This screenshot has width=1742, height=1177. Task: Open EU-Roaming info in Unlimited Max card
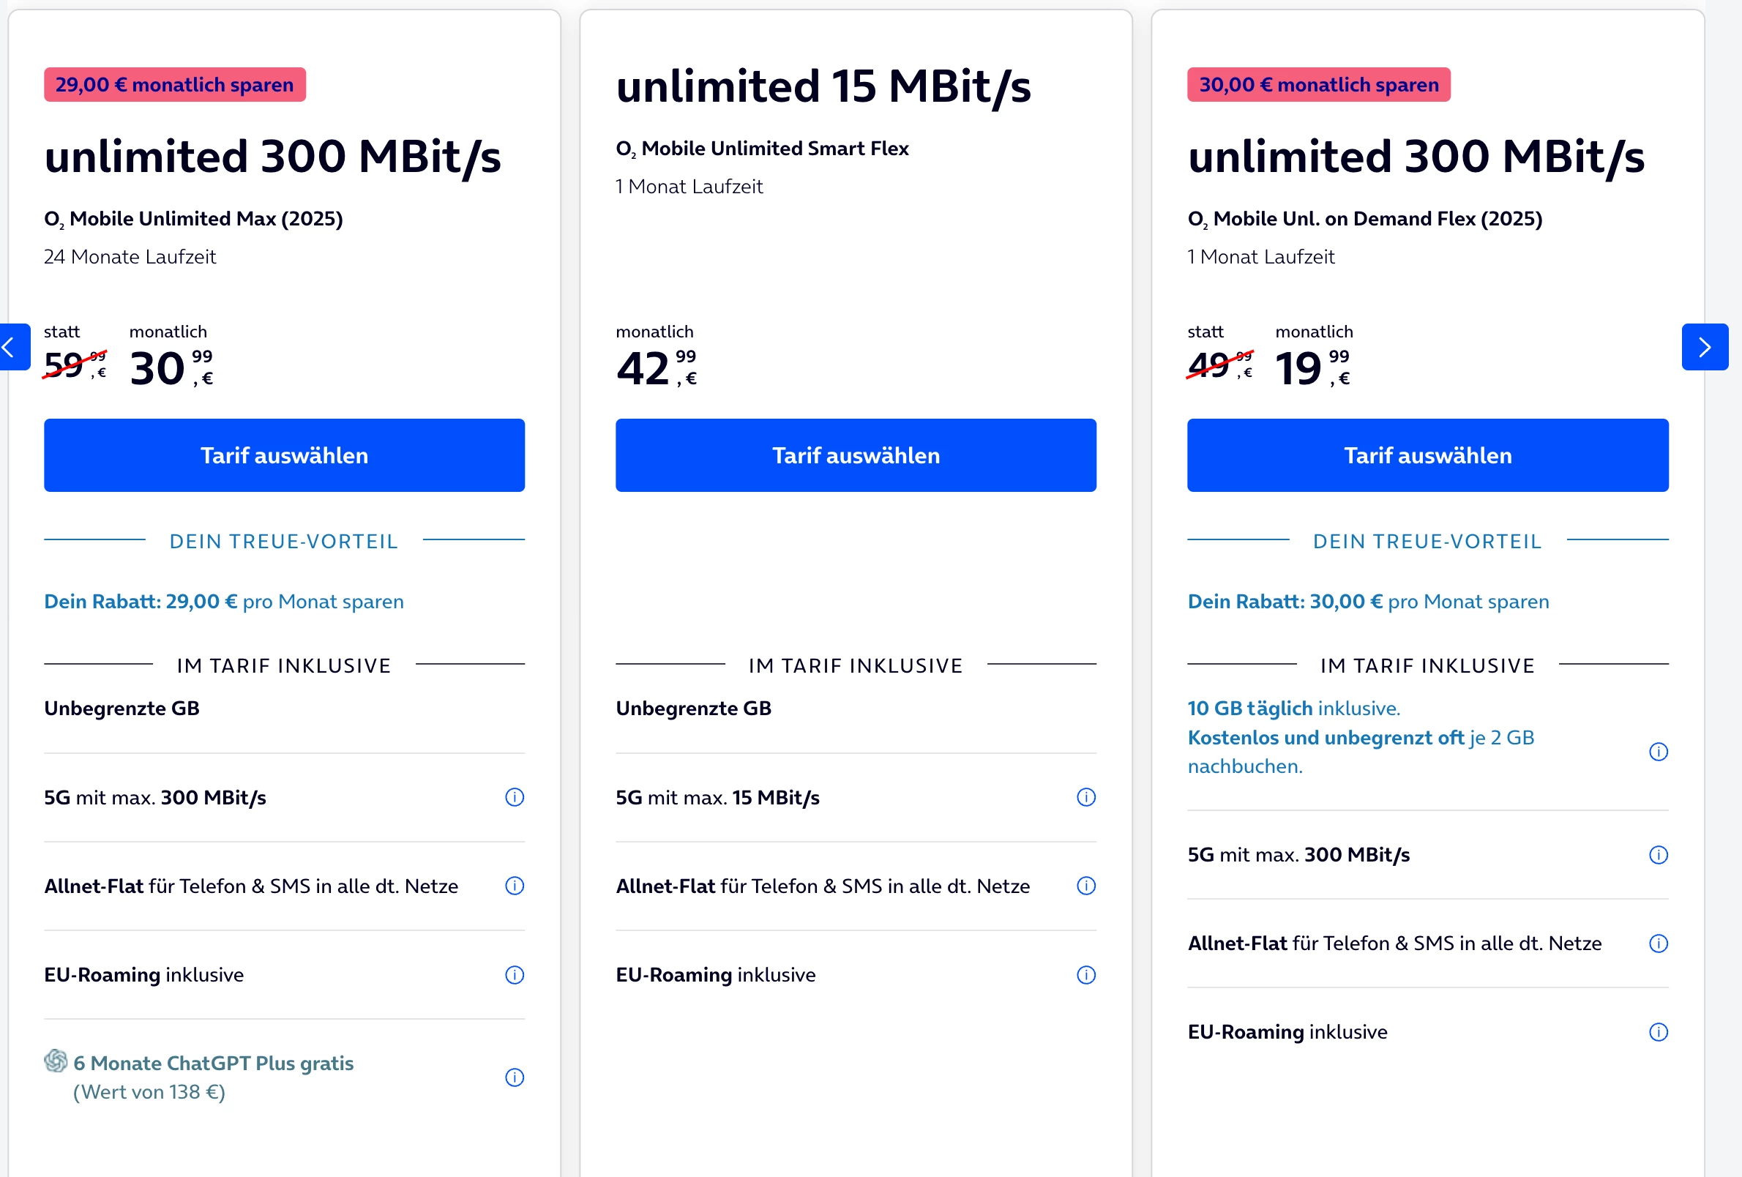point(515,974)
